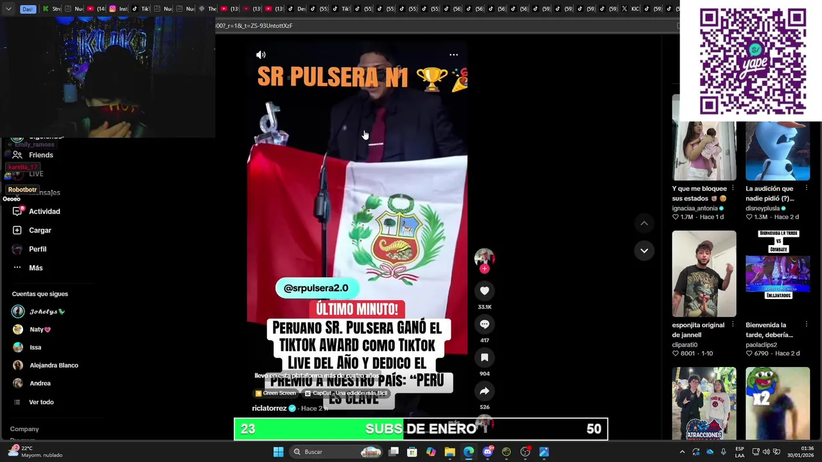Expand Más options in sidebar
This screenshot has height=462, width=822.
[x=28, y=268]
